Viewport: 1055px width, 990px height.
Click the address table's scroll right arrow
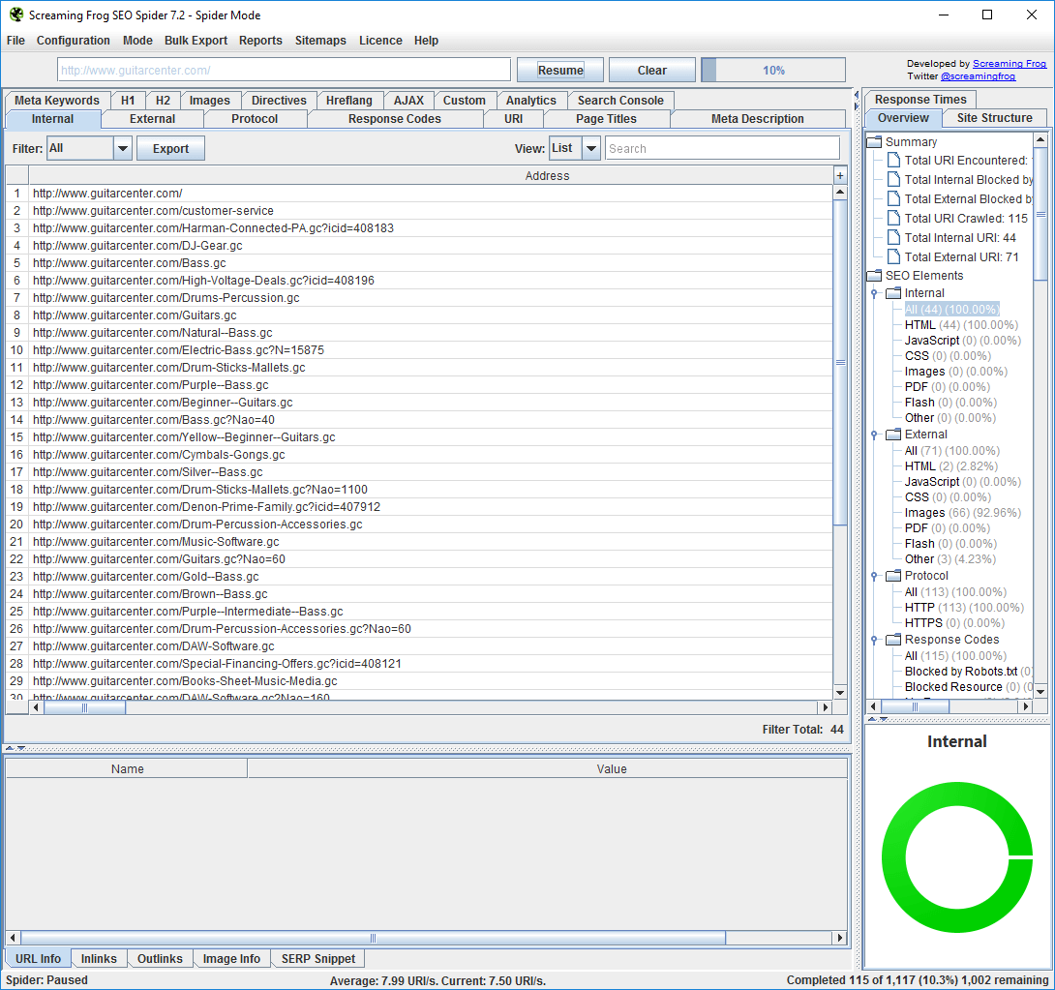pos(826,707)
